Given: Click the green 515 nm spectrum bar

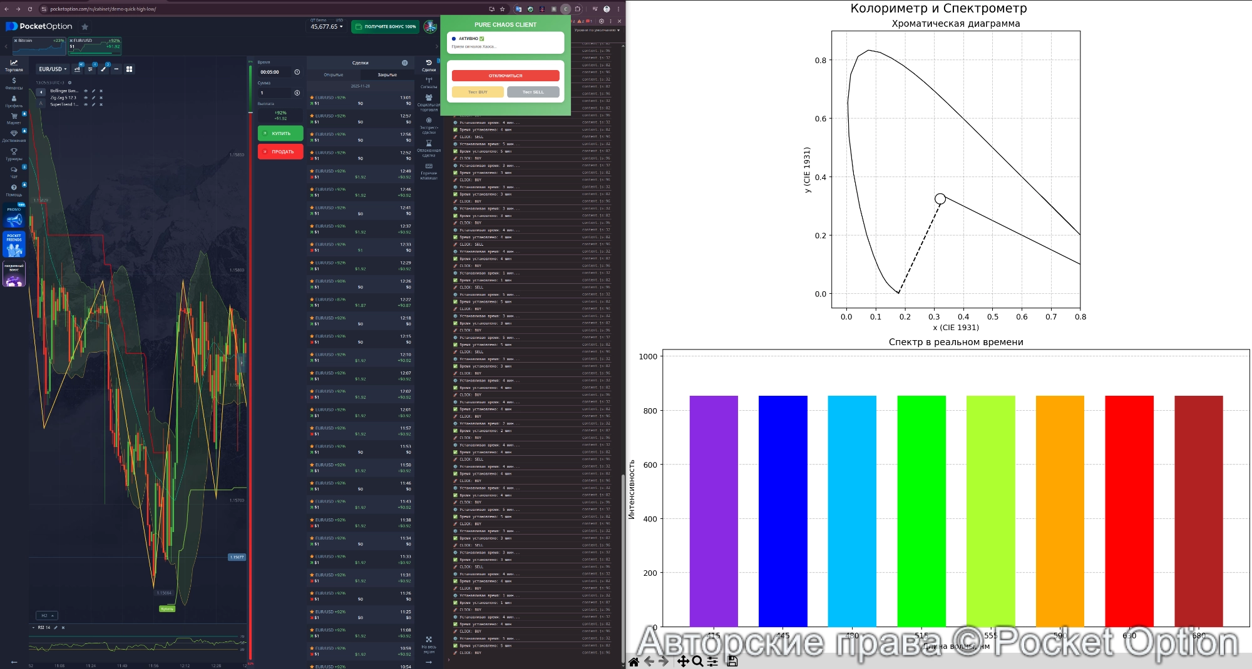Looking at the screenshot, I should click(x=921, y=510).
